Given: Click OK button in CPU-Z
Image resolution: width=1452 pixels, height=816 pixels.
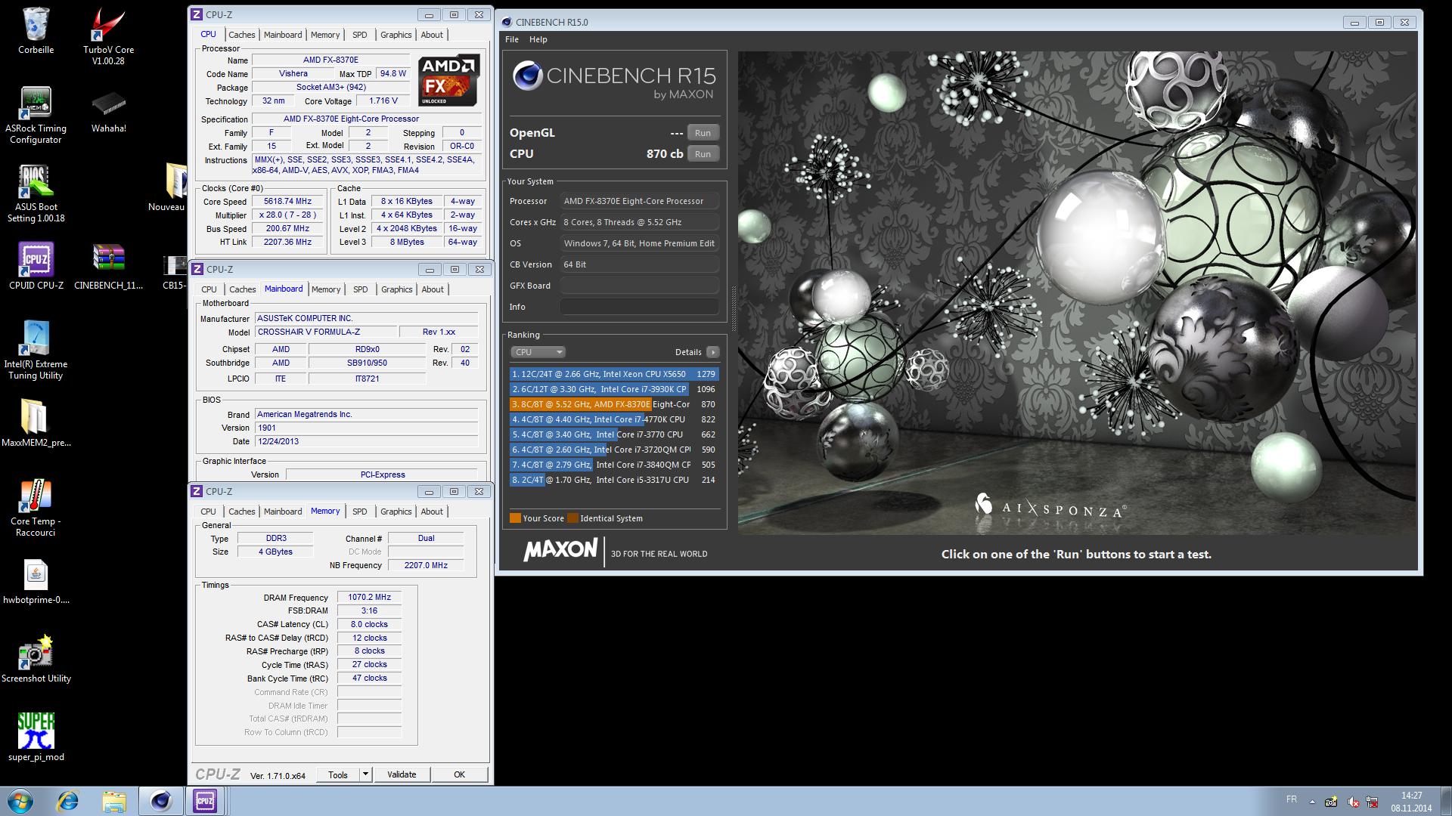Looking at the screenshot, I should (459, 774).
